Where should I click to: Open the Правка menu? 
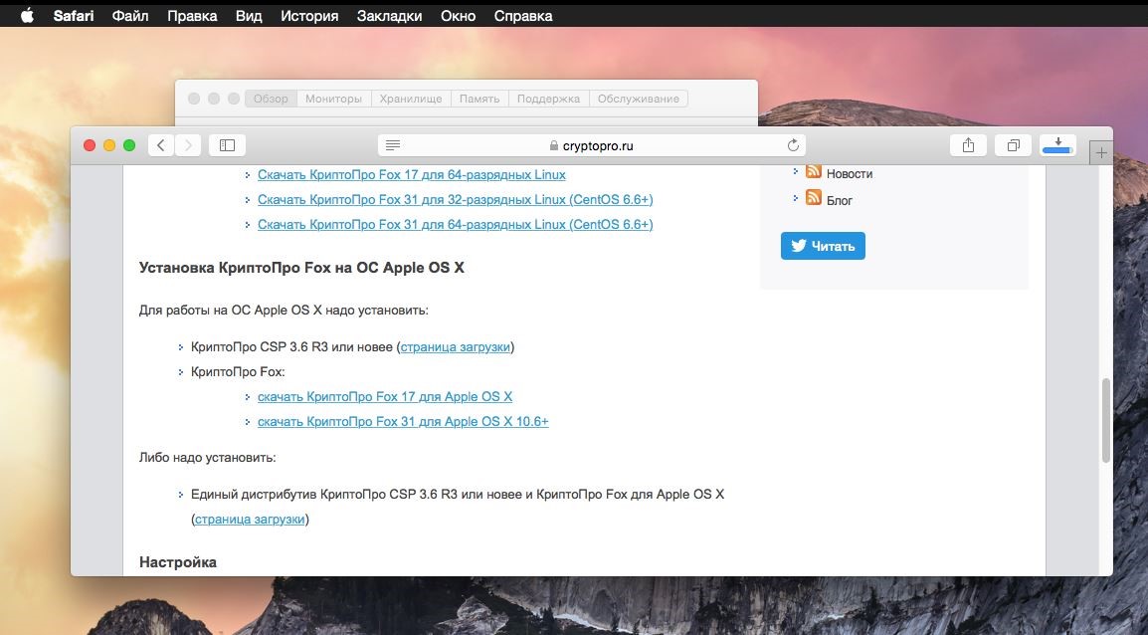coord(192,15)
